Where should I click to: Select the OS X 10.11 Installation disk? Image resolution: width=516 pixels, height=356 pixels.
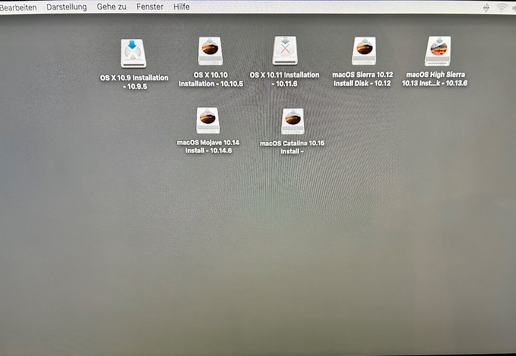tap(283, 52)
